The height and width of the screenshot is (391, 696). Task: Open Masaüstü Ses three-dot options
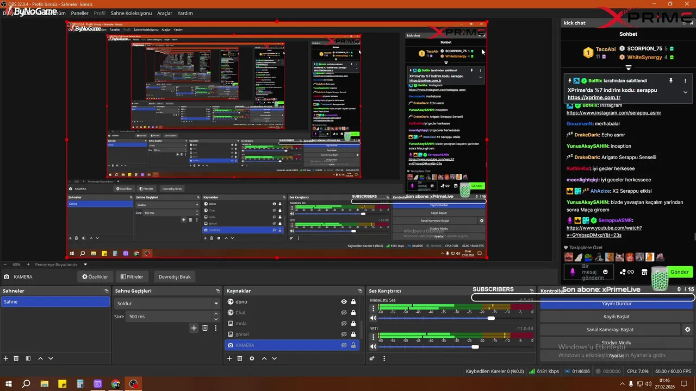coord(374,308)
